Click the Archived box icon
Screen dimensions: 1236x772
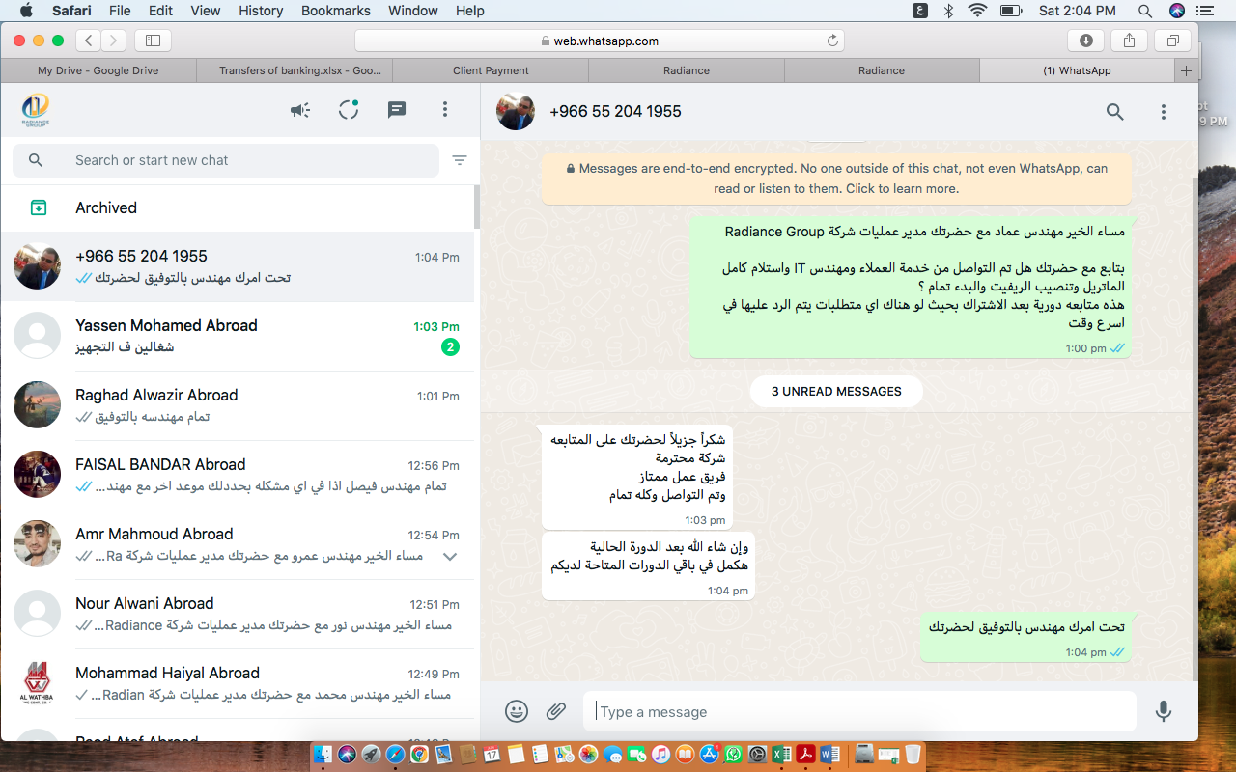(39, 207)
